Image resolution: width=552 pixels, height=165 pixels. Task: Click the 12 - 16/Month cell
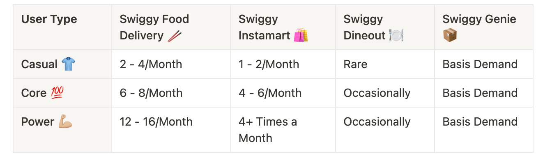click(156, 122)
